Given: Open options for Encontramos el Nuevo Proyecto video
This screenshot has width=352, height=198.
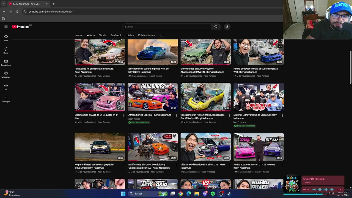Looking at the screenshot, I should (x=229, y=69).
